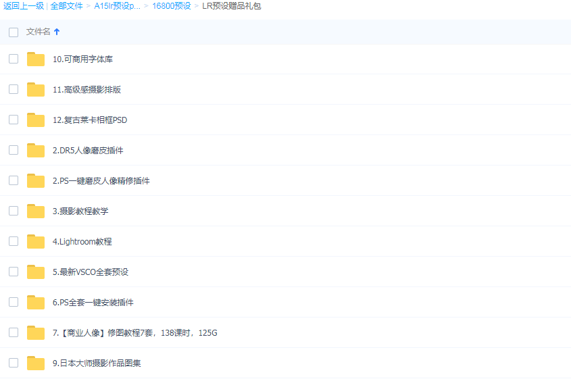Screen dimensions: 571x379
Task: Check the box for 7.【商业人像】修图教程
Action: pyautogui.click(x=14, y=332)
